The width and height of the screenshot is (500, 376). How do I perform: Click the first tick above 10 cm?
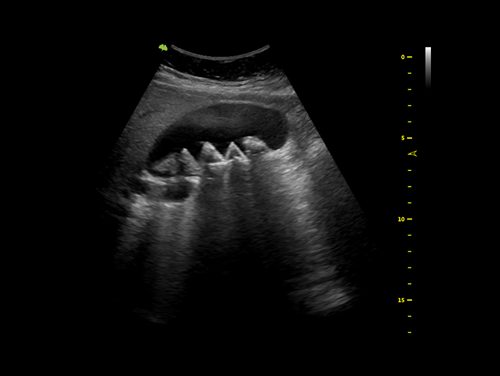[x=409, y=203]
